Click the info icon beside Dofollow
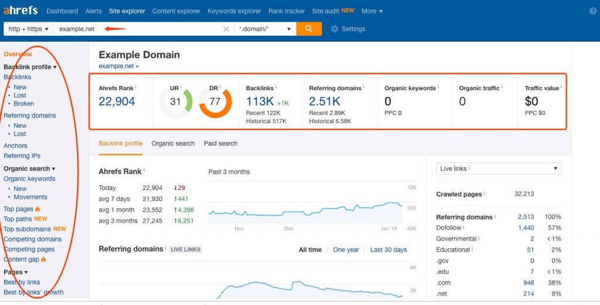This screenshot has height=305, width=600. pyautogui.click(x=464, y=227)
